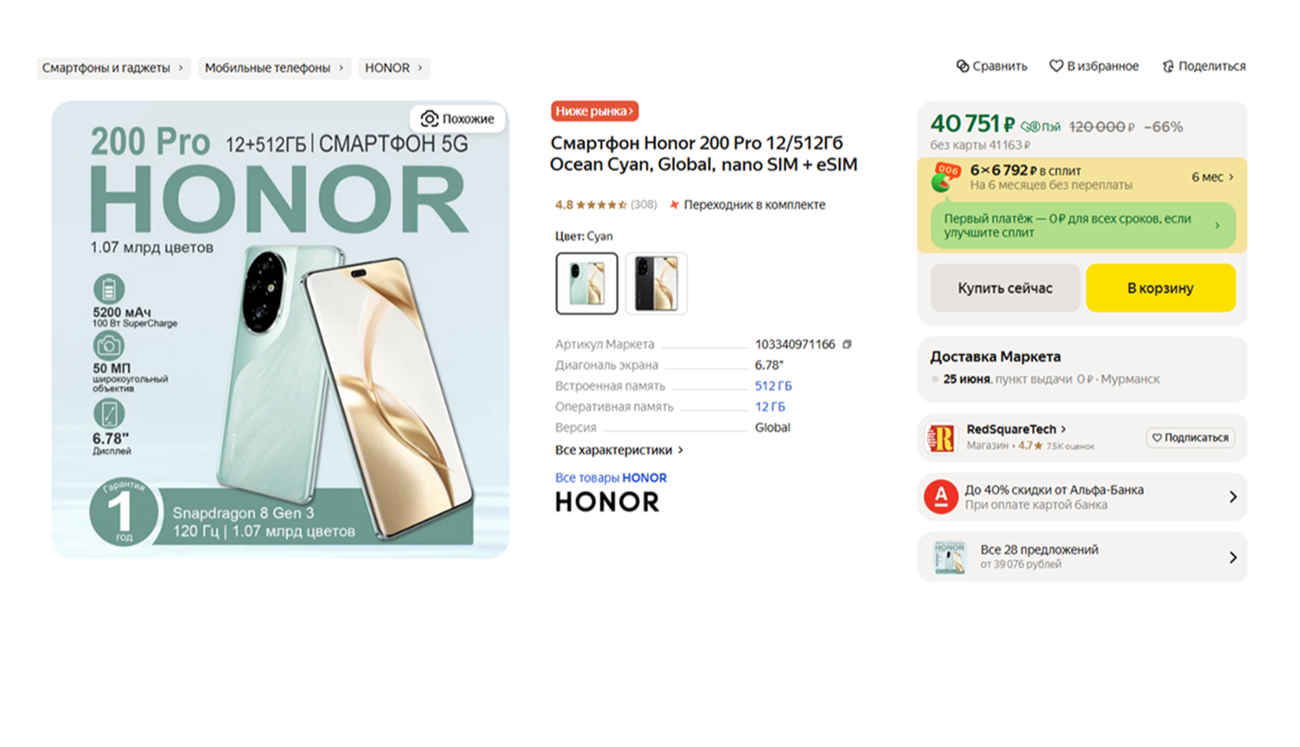Expand Все характеристики specifications
1300x747 pixels.
[619, 450]
